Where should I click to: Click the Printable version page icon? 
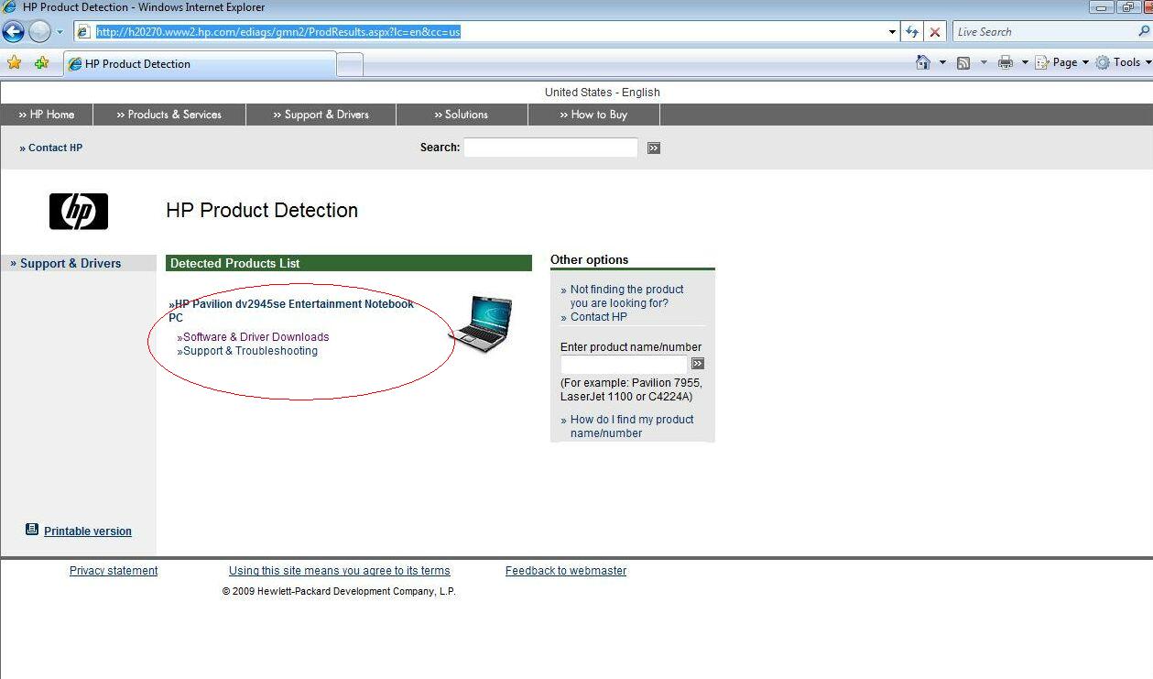32,530
